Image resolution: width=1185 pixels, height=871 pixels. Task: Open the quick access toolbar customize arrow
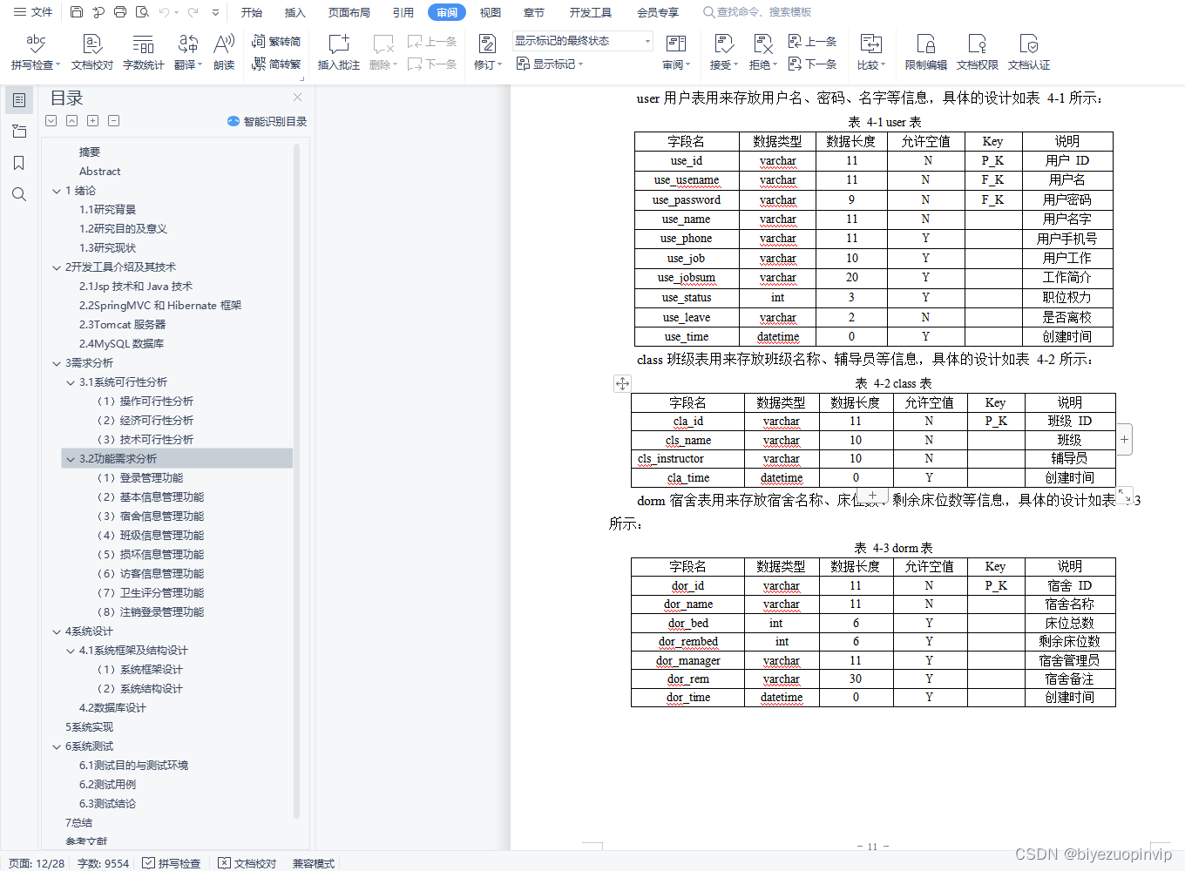click(215, 12)
